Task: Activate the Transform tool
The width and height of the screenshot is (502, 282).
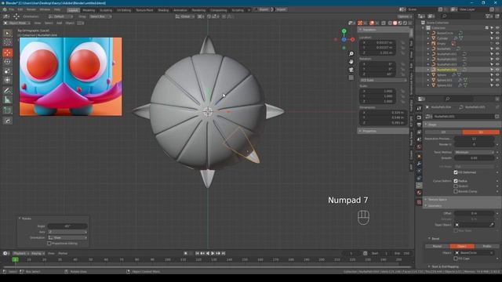Action: point(7,80)
